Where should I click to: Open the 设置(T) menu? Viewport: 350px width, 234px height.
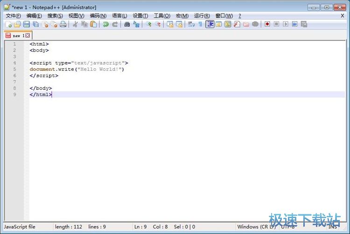(140, 16)
